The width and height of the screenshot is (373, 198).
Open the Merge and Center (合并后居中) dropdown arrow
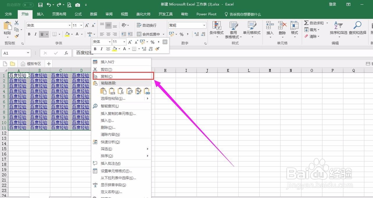tap(163, 34)
